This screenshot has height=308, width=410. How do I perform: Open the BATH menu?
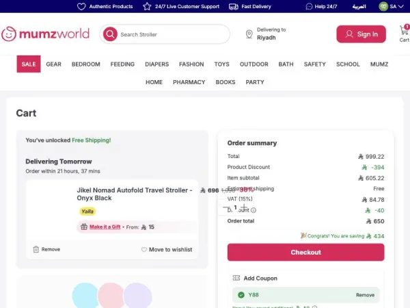(286, 64)
